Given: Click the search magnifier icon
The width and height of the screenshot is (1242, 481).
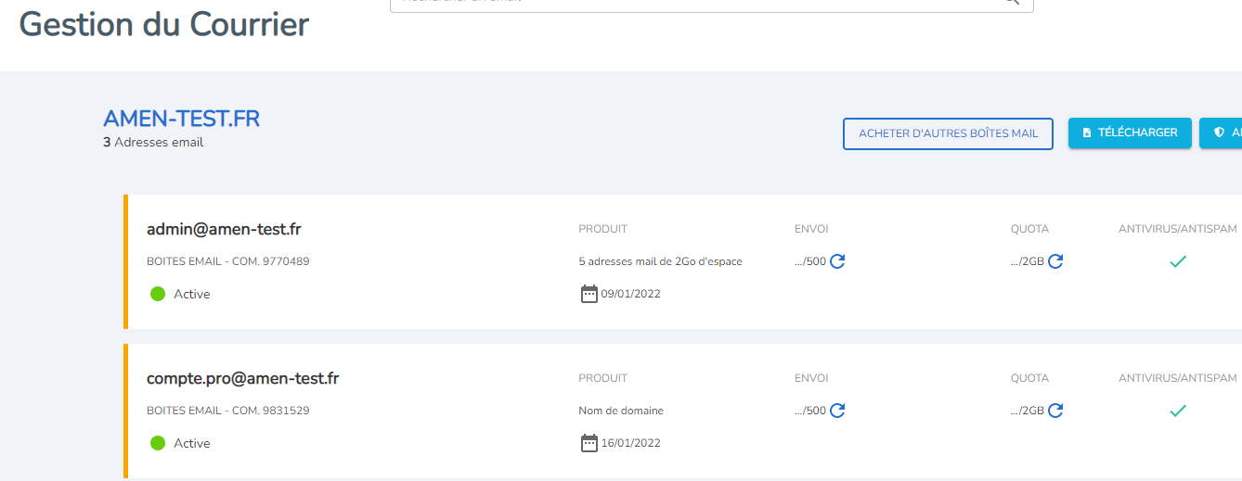Looking at the screenshot, I should [x=1012, y=3].
